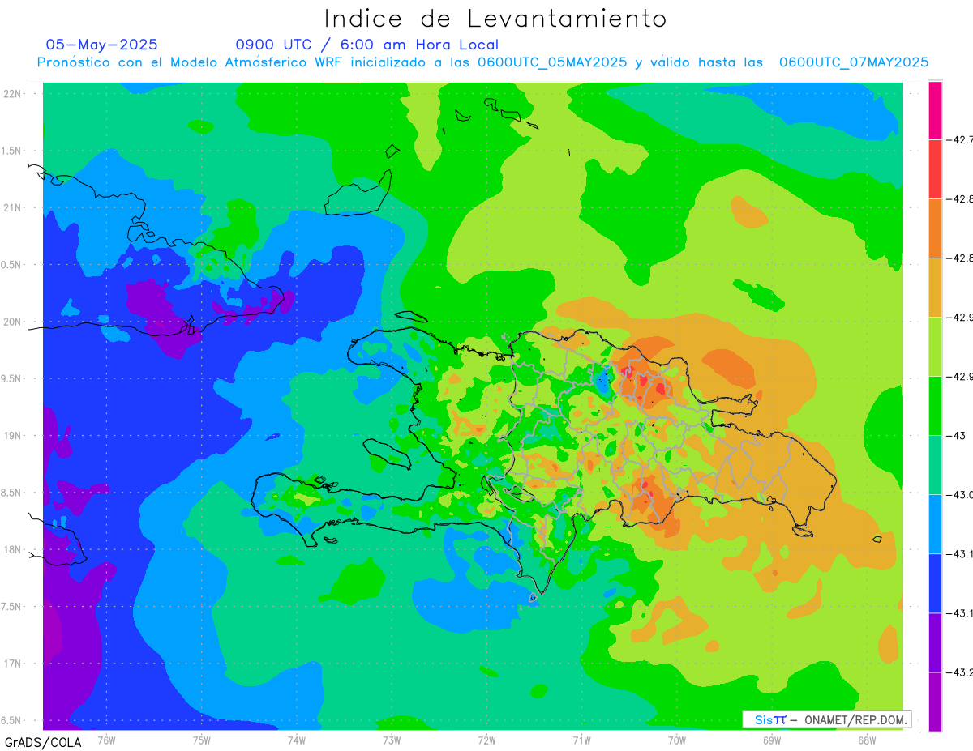
Task: Click the teal-green swatch between -43 and -43.0
Action: pyautogui.click(x=935, y=465)
